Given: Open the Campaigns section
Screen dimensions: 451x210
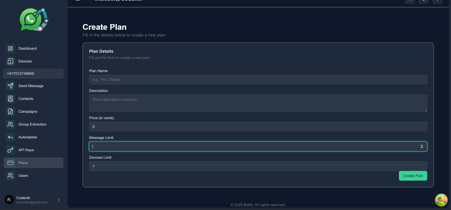Looking at the screenshot, I should click(x=33, y=111).
